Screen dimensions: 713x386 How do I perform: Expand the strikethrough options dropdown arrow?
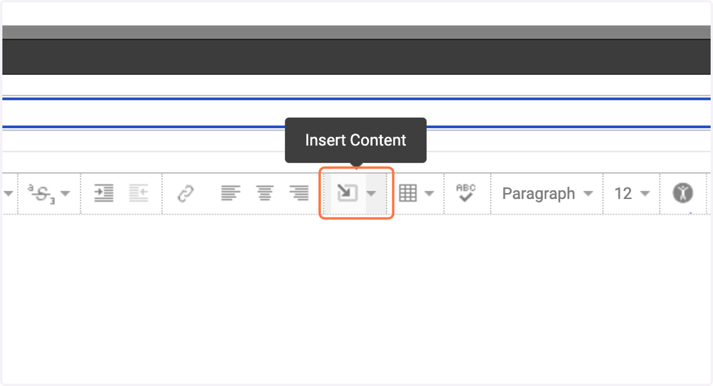[x=66, y=194]
